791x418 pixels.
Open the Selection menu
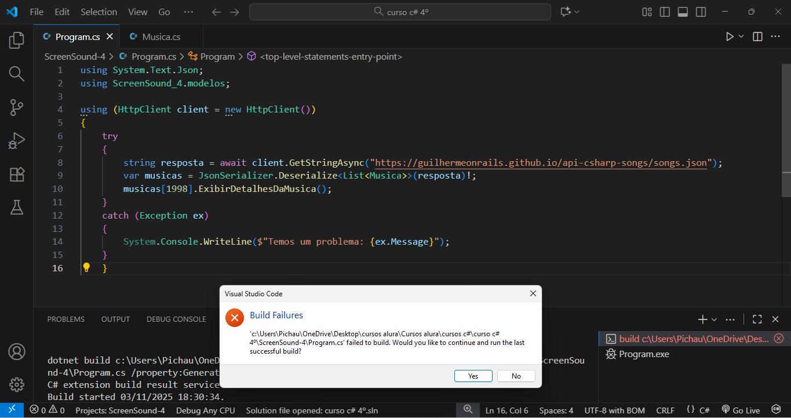click(99, 12)
